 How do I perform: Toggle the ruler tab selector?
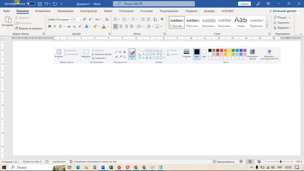pyautogui.click(x=2, y=38)
